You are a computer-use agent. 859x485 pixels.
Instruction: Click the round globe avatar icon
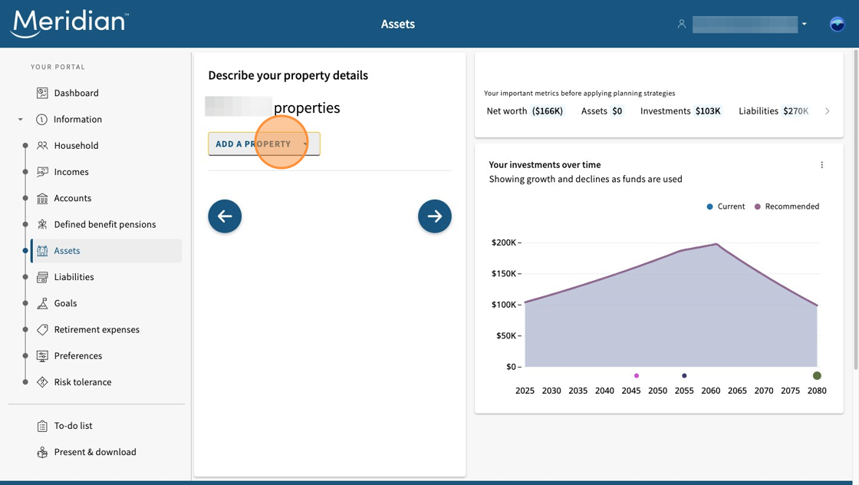point(837,24)
